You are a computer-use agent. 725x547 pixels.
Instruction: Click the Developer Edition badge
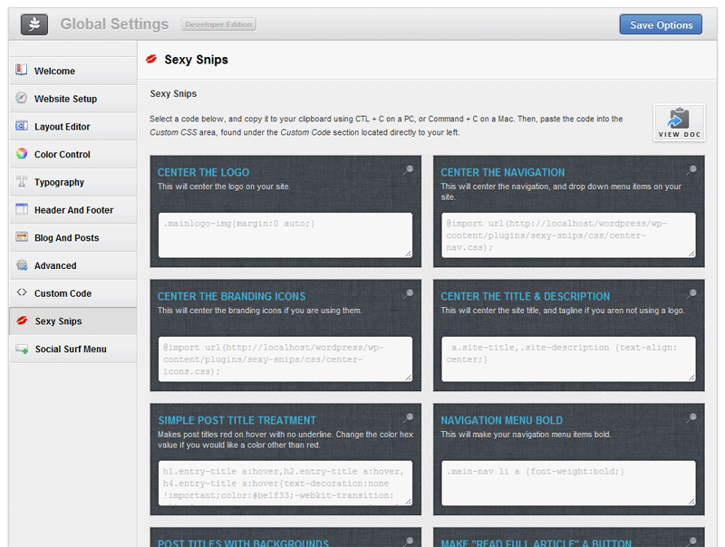[218, 24]
